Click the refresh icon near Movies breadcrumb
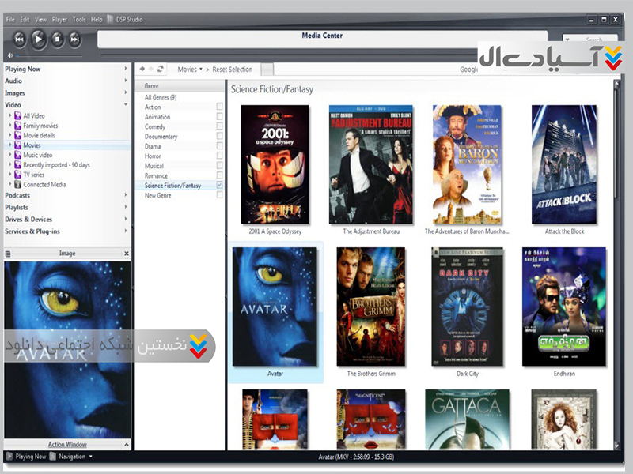633x474 pixels. tap(161, 70)
